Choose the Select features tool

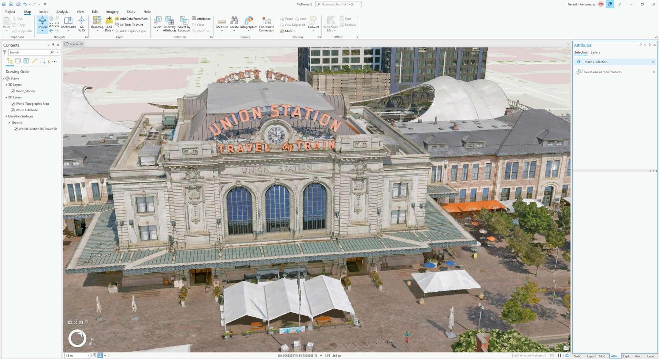[x=157, y=24]
